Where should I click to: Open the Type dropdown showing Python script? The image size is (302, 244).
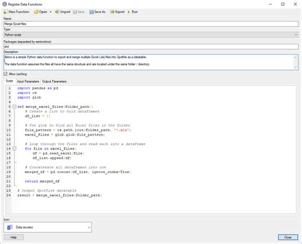[x=151, y=34]
